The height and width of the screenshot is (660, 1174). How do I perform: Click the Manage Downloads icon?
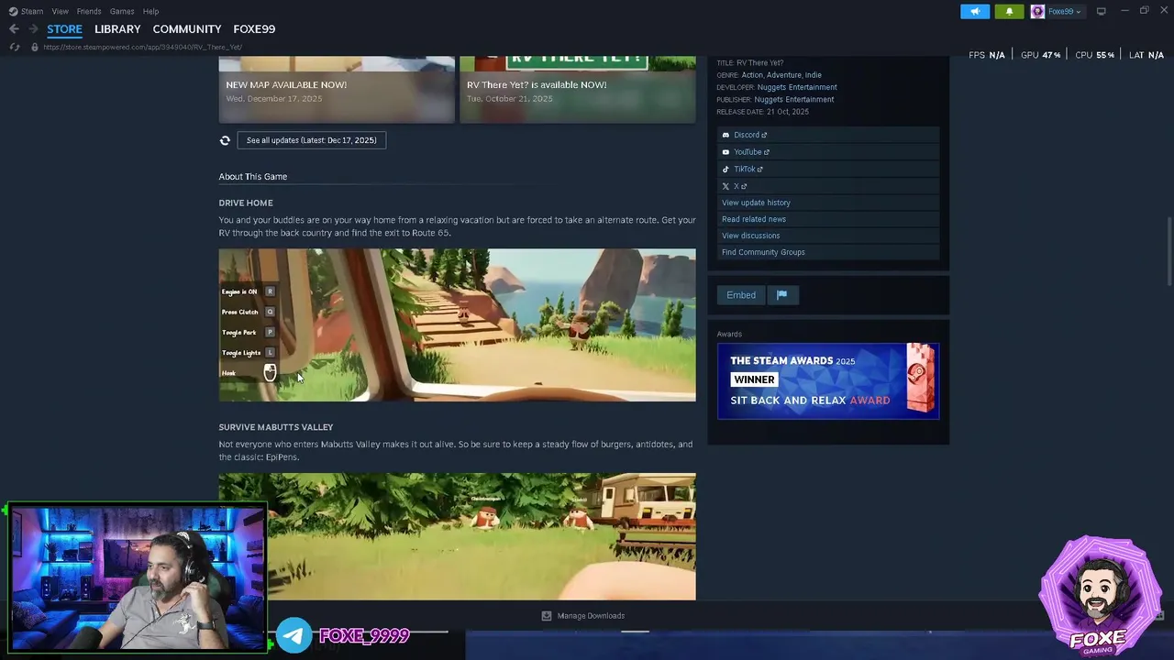(x=547, y=616)
